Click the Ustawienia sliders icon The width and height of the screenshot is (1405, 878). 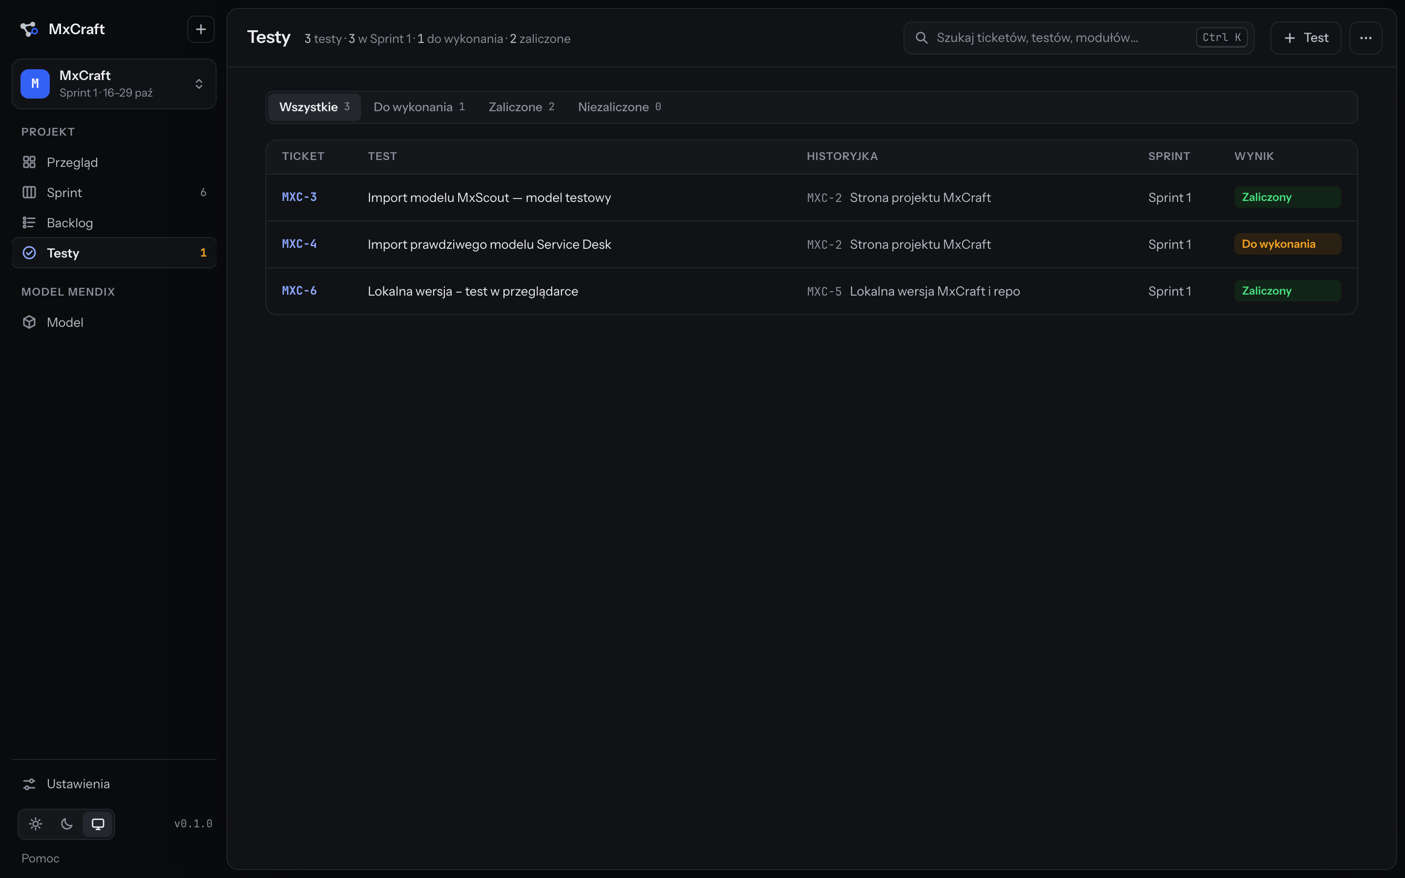coord(29,784)
